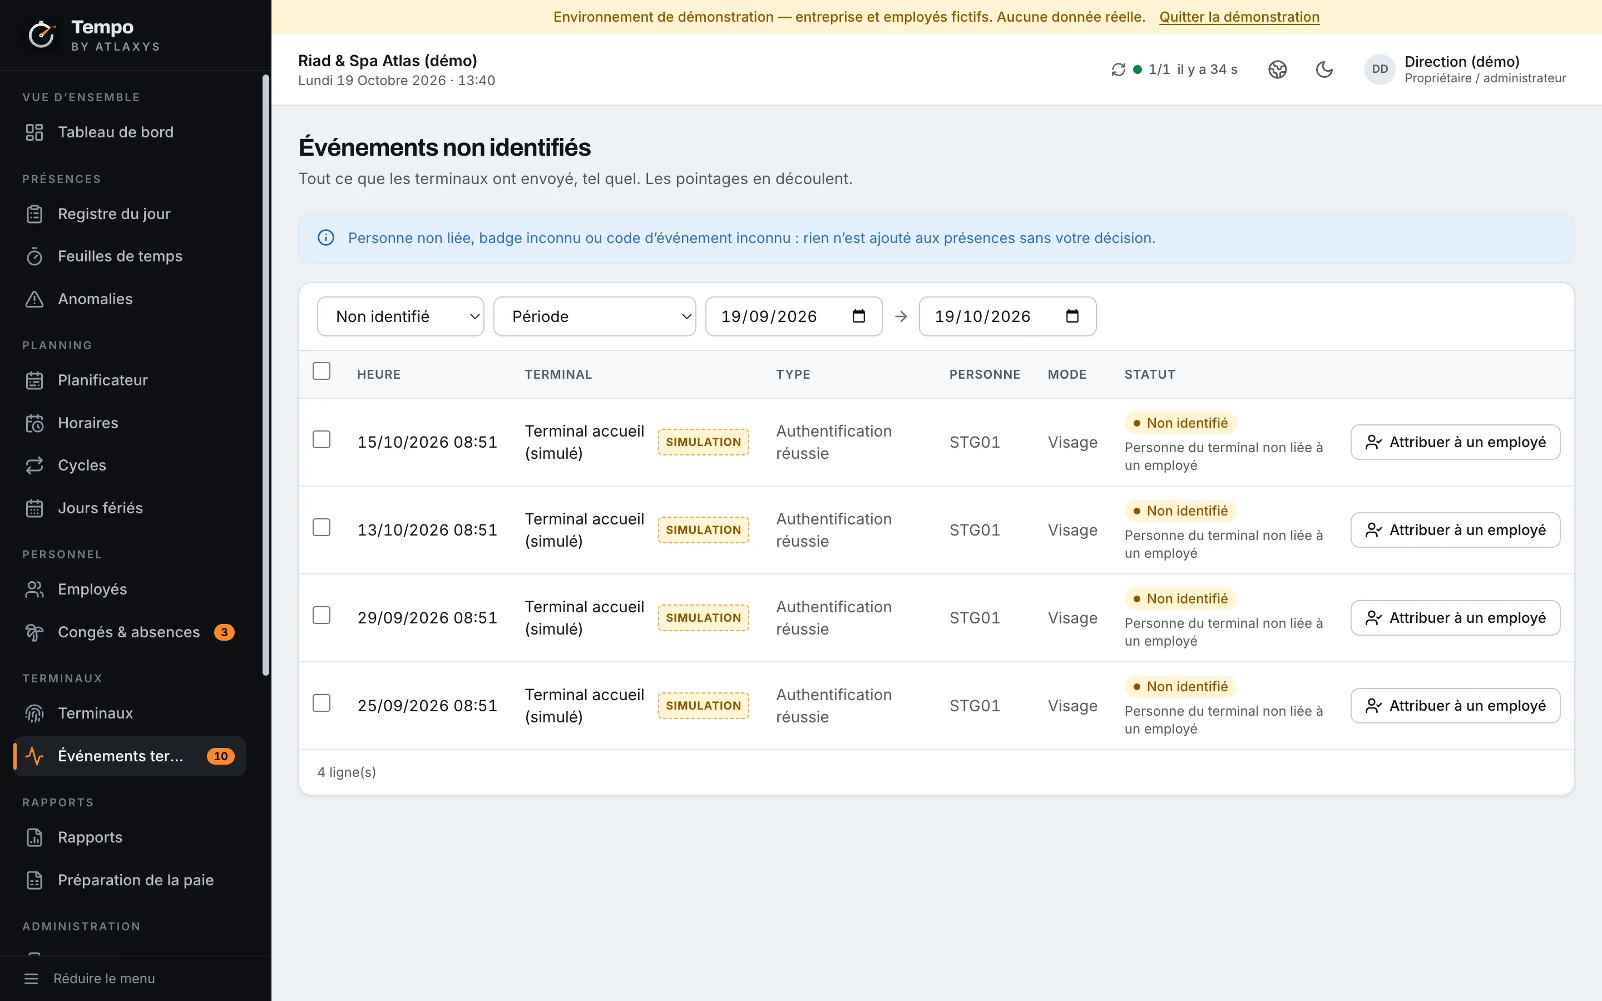
Task: Open Jours fériés in sidebar
Action: 129,508
